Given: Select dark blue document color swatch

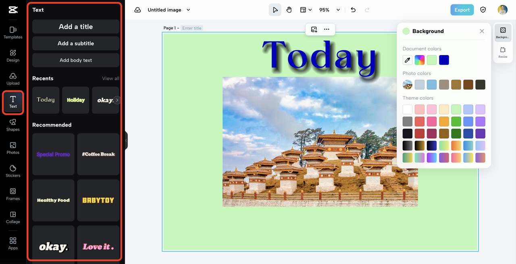Looking at the screenshot, I should (x=444, y=60).
